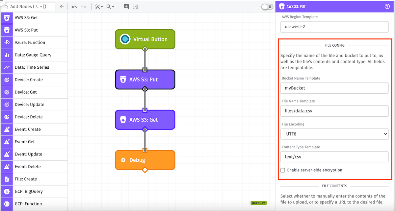Click the Event: Update palette icon
Screen dimensions: 395x211
pos(7,154)
